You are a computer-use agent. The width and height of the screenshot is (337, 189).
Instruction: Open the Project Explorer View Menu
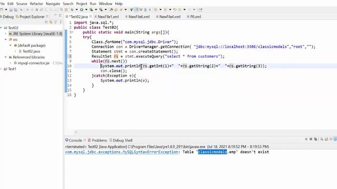point(61,22)
